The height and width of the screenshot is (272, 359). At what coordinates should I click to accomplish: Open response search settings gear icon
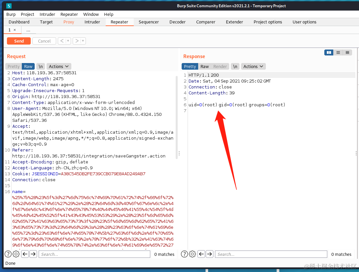point(192,254)
